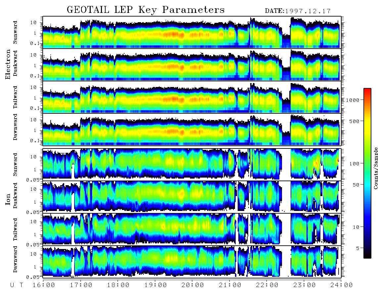Open the Electron Duskward spectrogram panel
Viewport: 378px width, 291px height.
click(x=192, y=64)
